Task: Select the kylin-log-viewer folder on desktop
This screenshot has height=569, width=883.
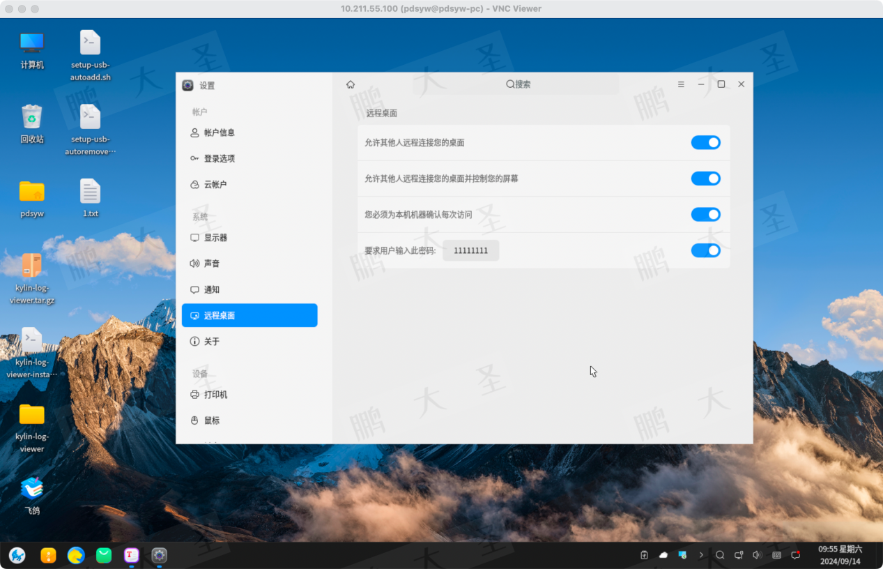Action: pos(32,428)
